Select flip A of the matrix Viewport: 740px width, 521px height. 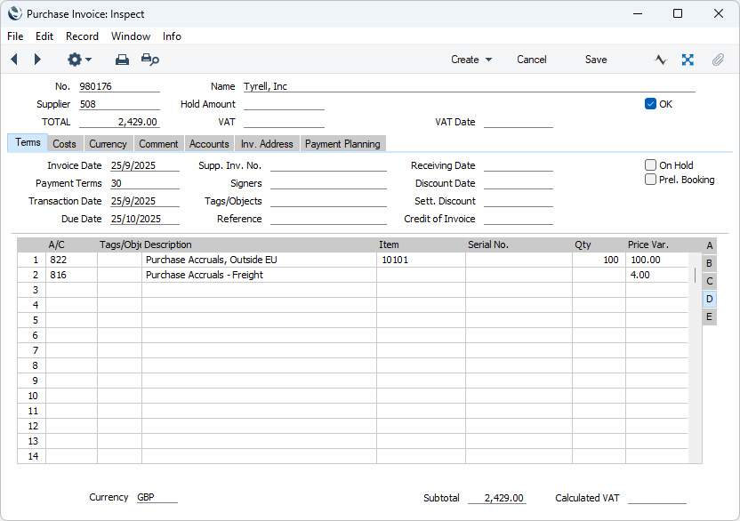pos(710,245)
